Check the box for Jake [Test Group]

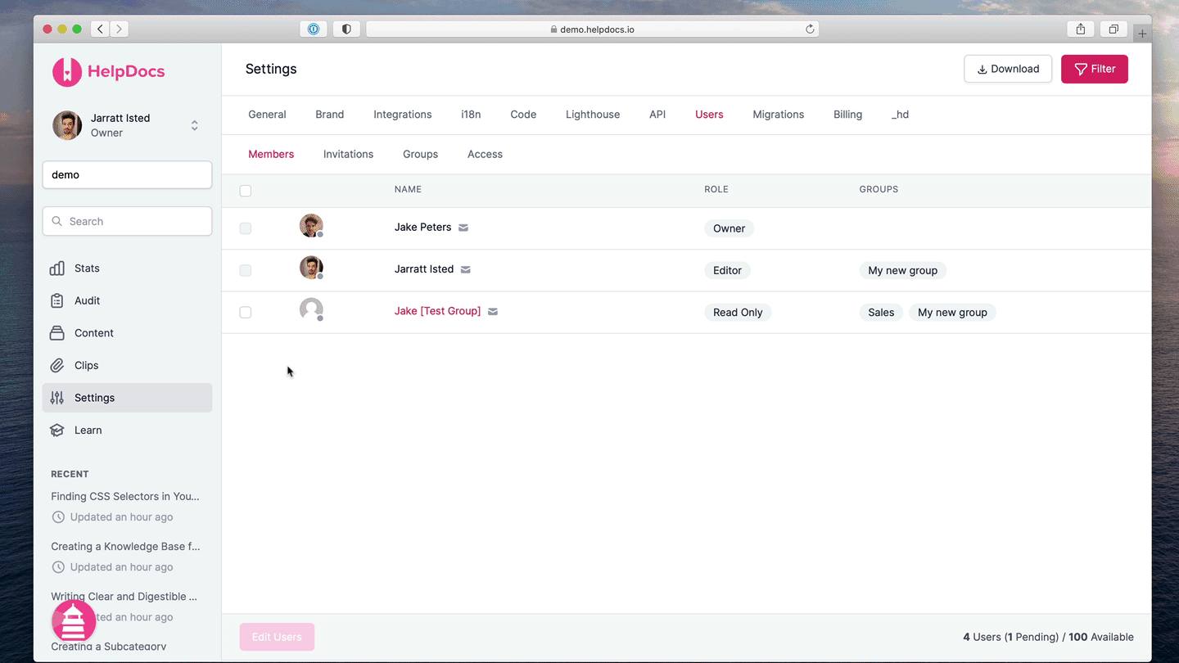pos(246,312)
